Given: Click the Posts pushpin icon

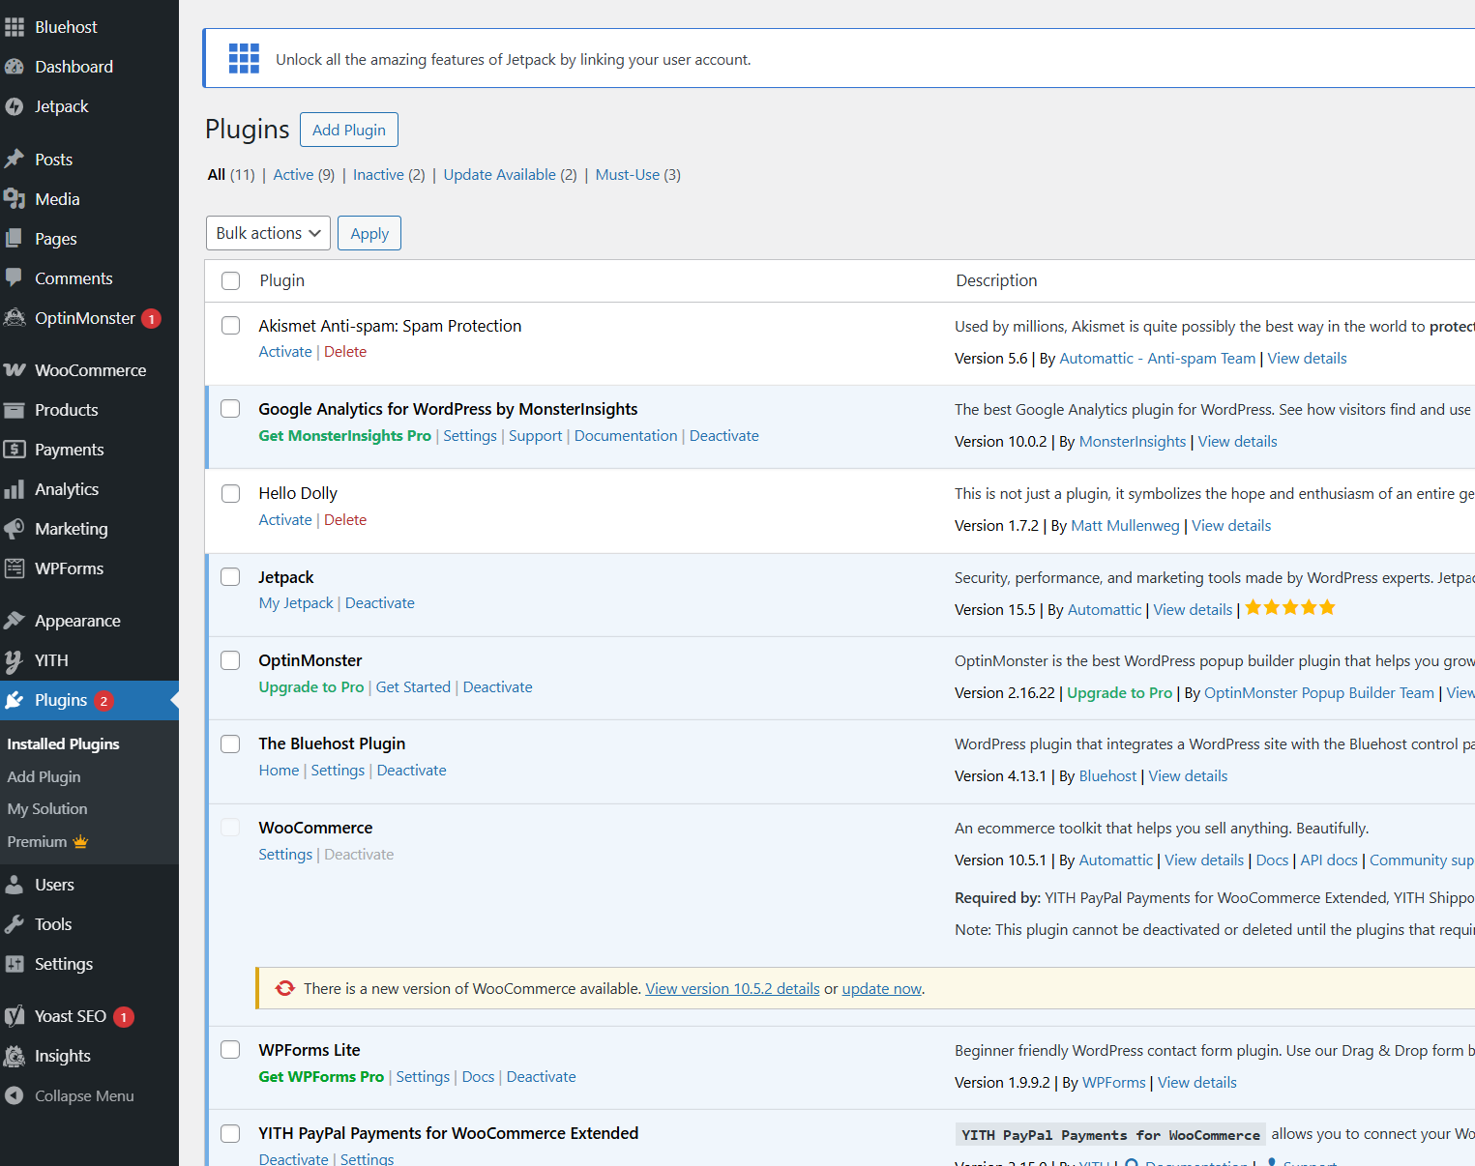Looking at the screenshot, I should tap(15, 160).
